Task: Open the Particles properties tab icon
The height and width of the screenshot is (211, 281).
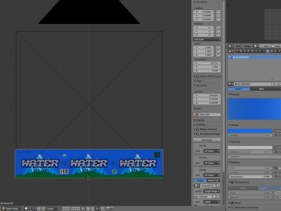Action: [x=275, y=51]
